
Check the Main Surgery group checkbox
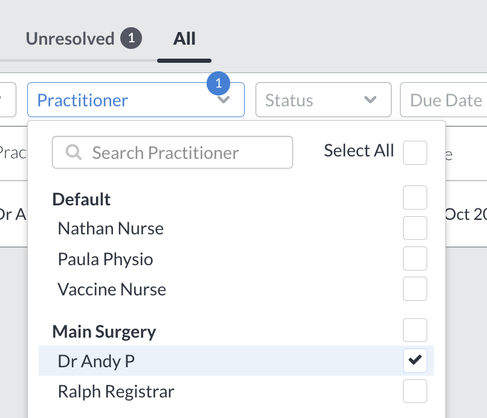(415, 330)
